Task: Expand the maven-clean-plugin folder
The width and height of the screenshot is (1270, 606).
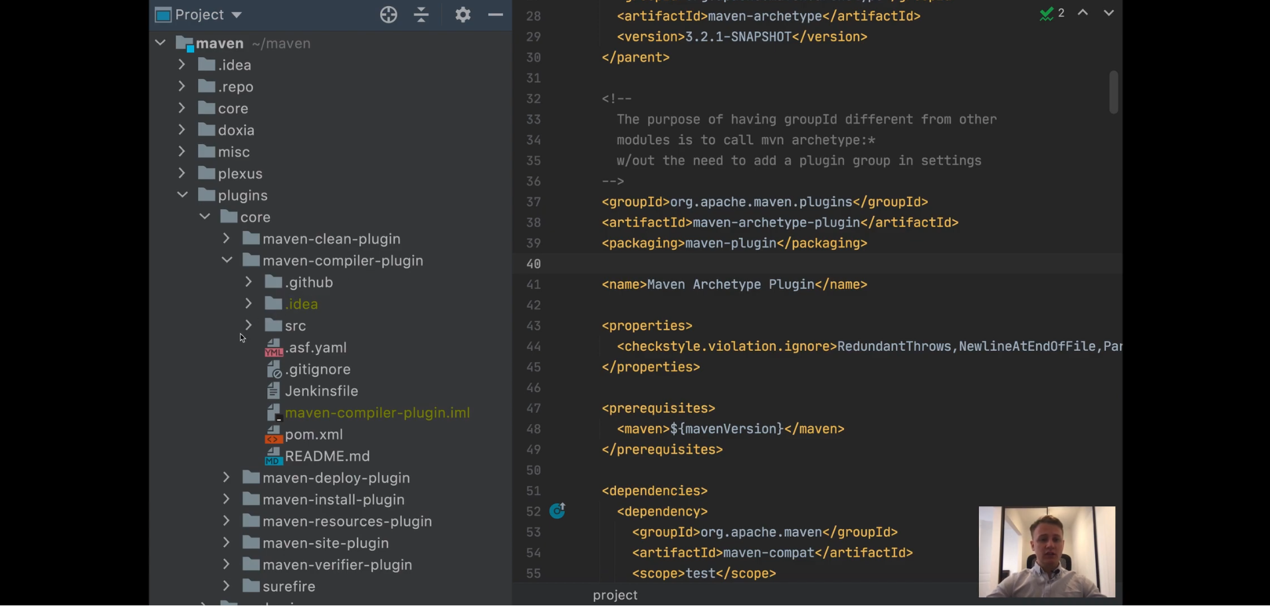Action: coord(227,239)
